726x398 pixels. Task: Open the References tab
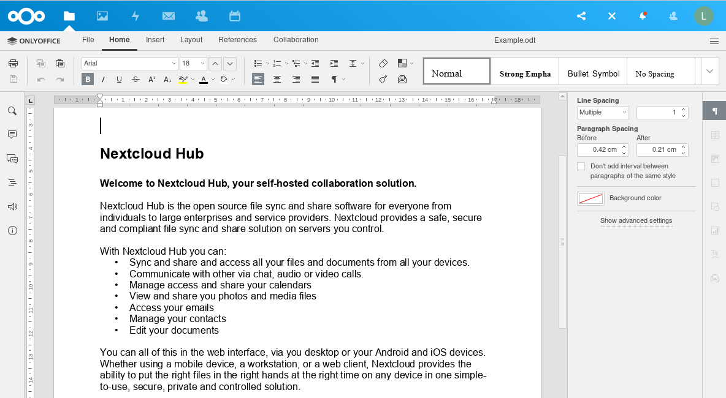pos(237,40)
